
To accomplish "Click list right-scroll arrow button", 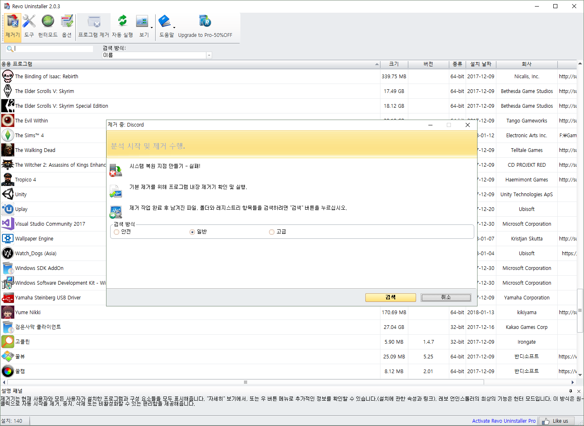I will (573, 382).
